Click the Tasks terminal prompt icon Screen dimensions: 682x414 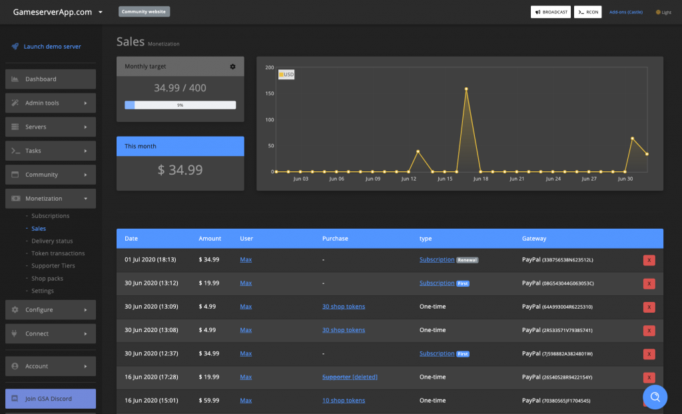(x=15, y=151)
